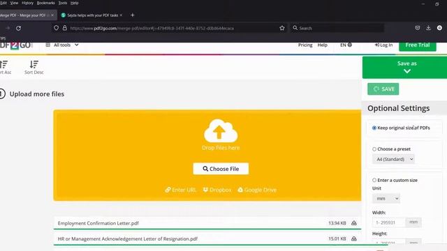Click the Dropbox upload link

click(x=217, y=190)
